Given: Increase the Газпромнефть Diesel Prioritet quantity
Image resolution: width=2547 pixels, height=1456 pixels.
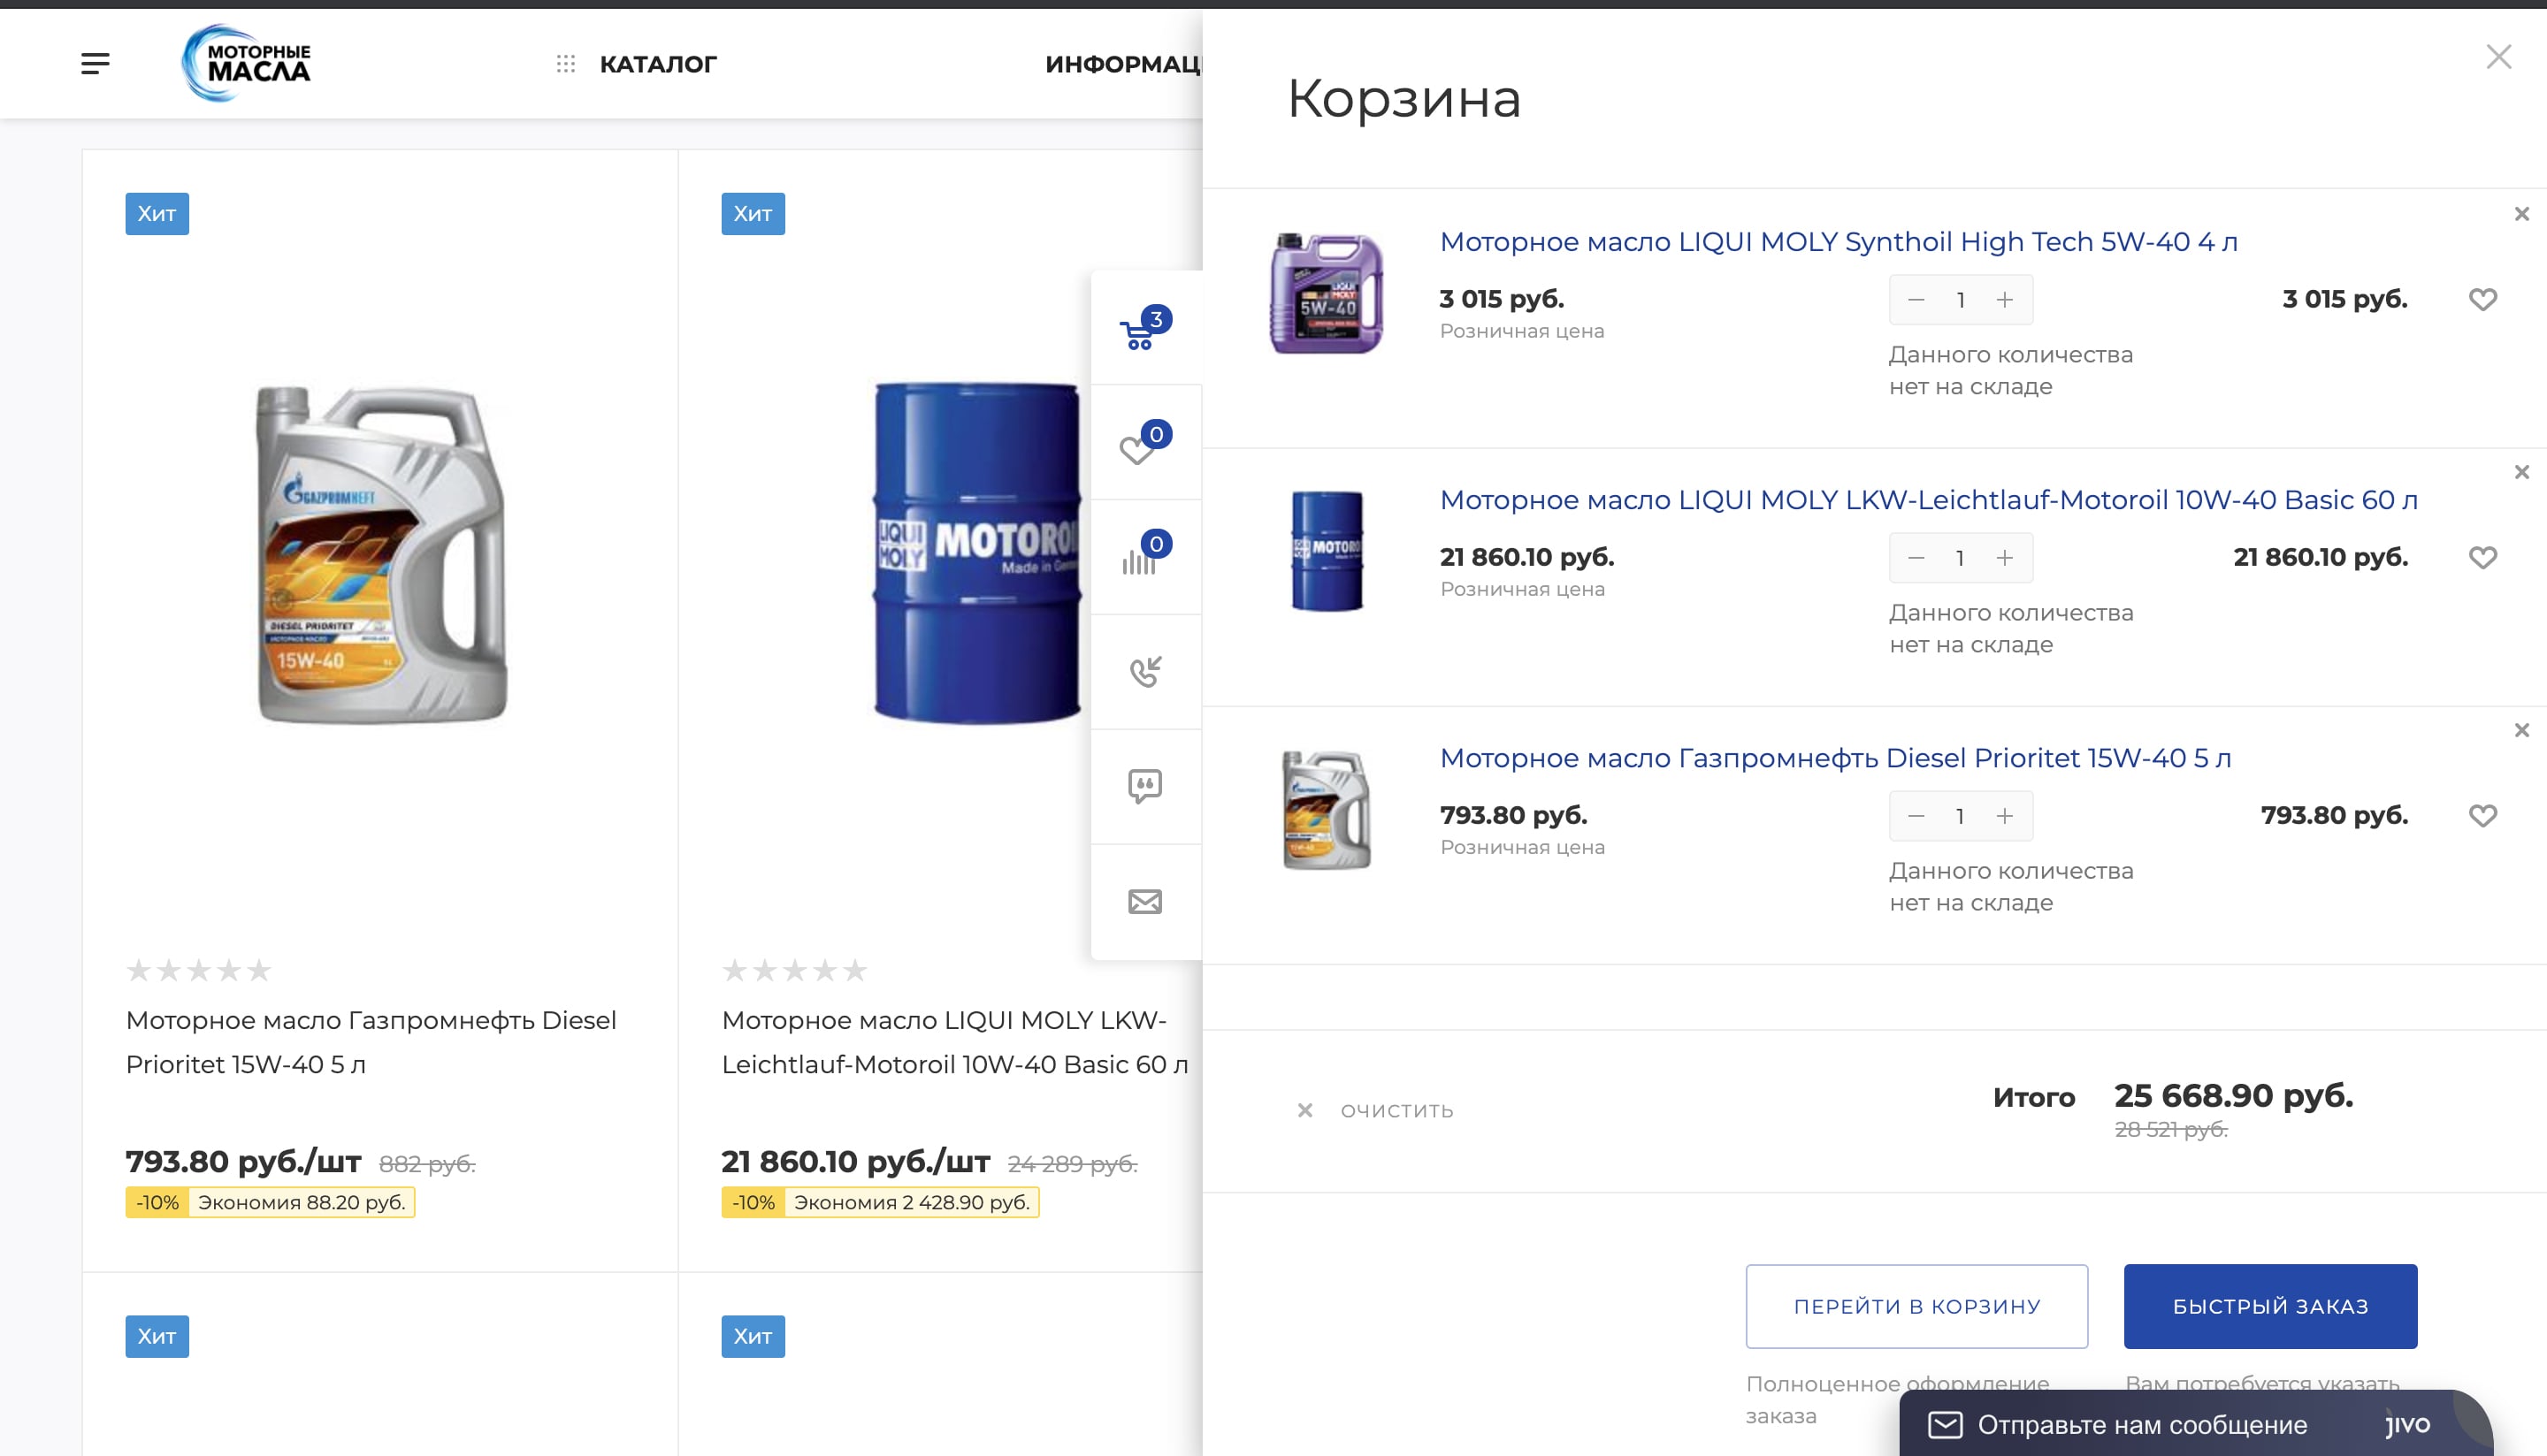Looking at the screenshot, I should [x=2004, y=816].
